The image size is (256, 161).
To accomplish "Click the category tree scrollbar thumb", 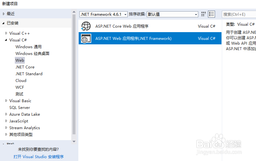I will pyautogui.click(x=74, y=75).
